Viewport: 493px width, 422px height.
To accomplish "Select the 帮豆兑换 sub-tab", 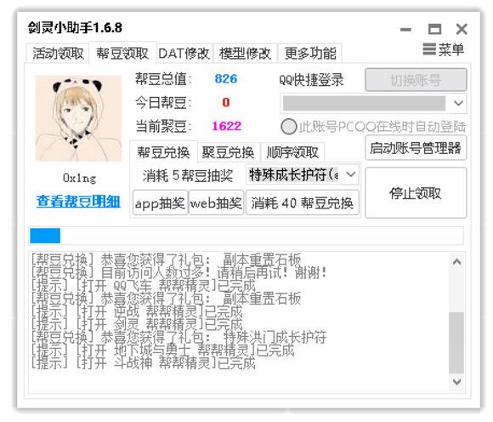I will pyautogui.click(x=163, y=152).
